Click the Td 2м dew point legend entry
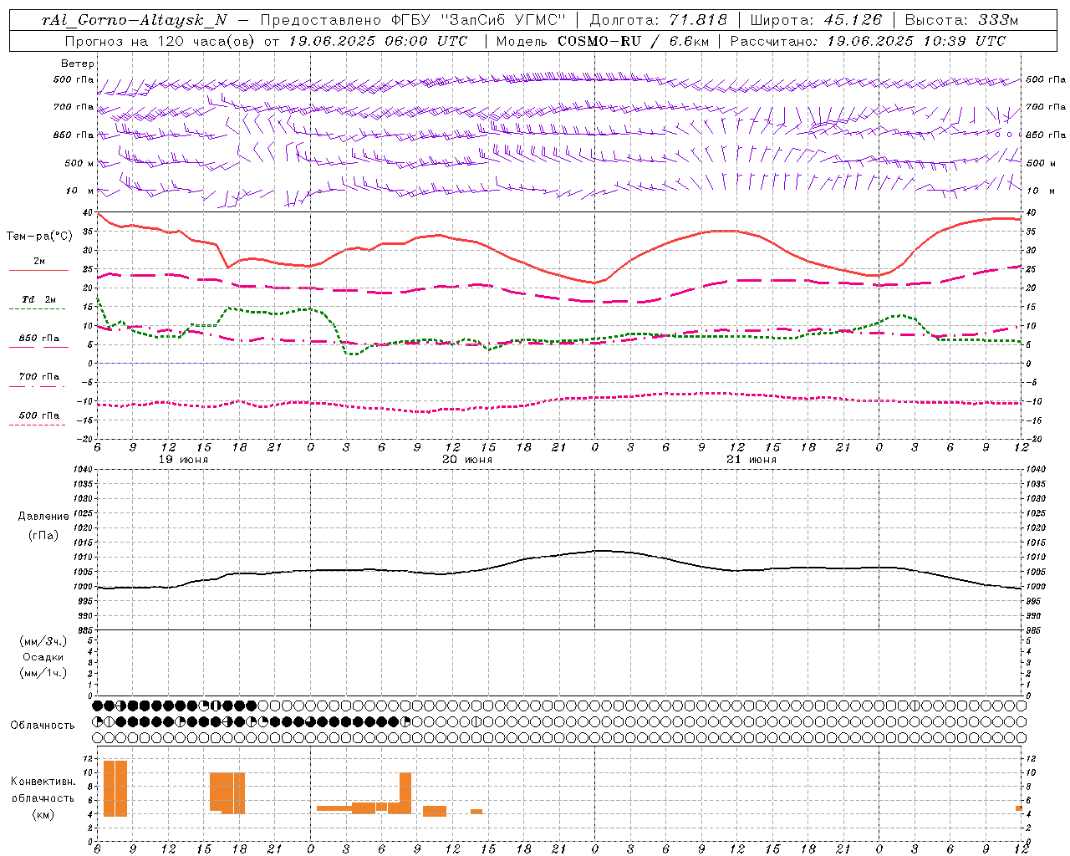This screenshot has height=856, width=1070. [38, 299]
